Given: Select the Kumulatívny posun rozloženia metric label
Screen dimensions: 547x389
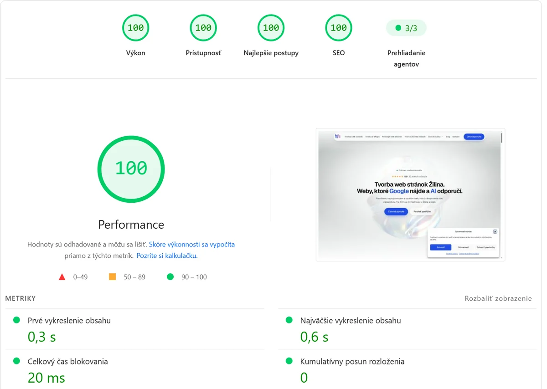Looking at the screenshot, I should [352, 362].
